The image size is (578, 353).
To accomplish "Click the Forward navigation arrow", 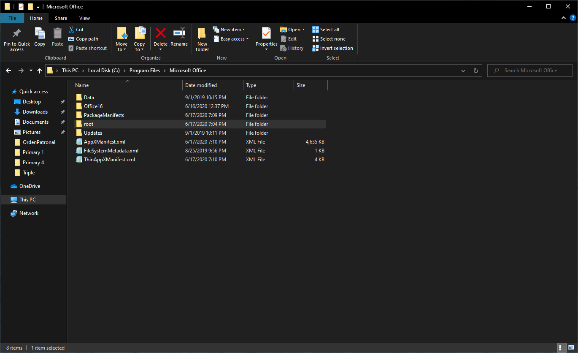I will [21, 71].
